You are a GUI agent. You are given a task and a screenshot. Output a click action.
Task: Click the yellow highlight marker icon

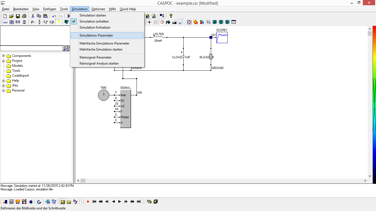click(59, 22)
